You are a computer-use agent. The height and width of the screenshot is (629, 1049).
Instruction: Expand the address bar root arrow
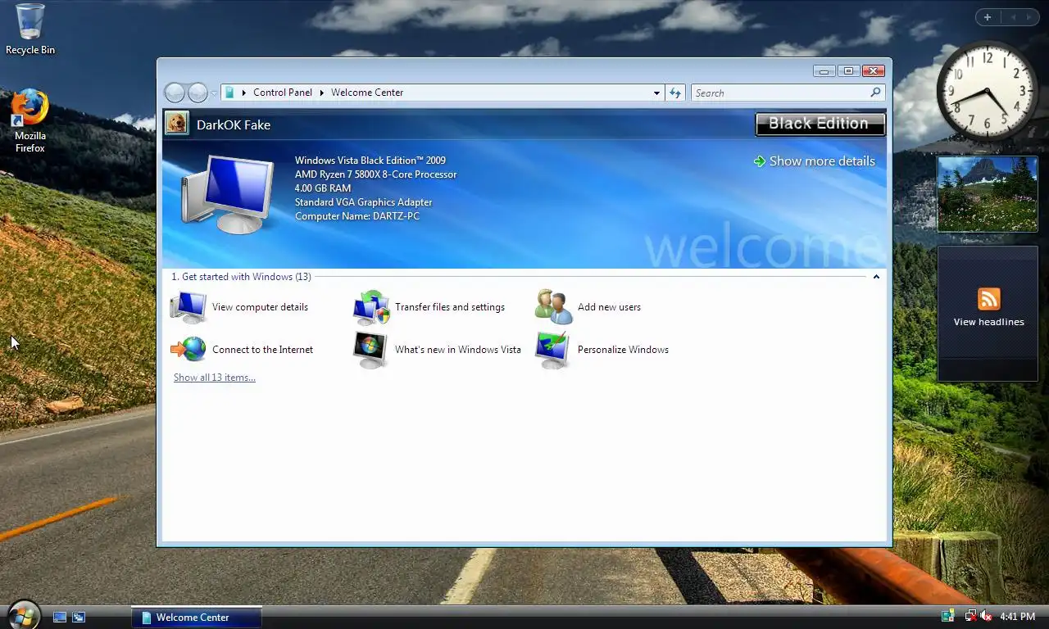243,93
